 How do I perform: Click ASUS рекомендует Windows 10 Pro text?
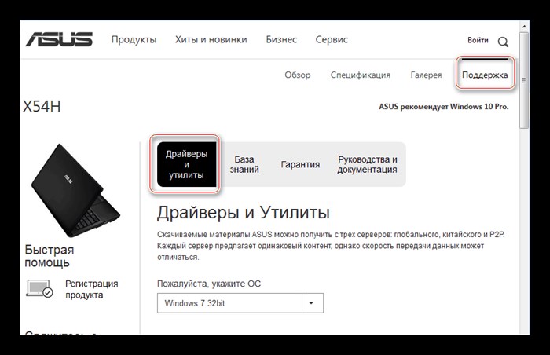tap(444, 107)
